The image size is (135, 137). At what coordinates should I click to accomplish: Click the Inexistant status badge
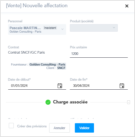tap(50, 28)
